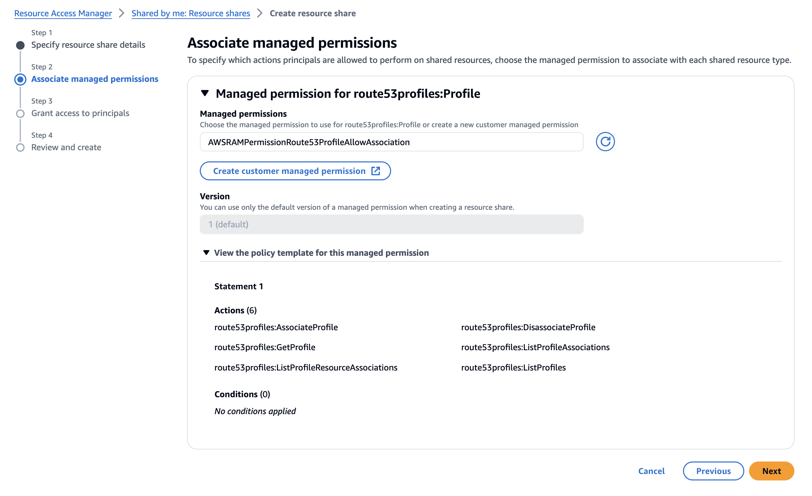The image size is (812, 496).
Task: Click the Step 4 circle indicator
Action: pos(20,148)
